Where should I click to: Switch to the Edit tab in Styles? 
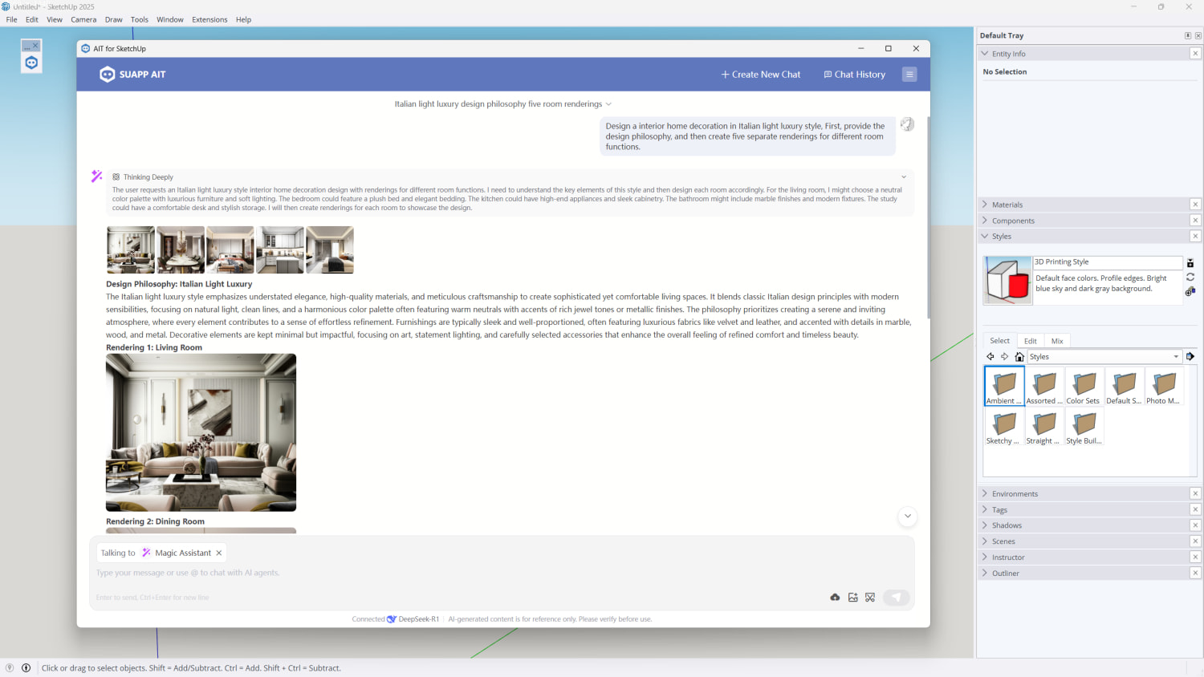[x=1030, y=341]
